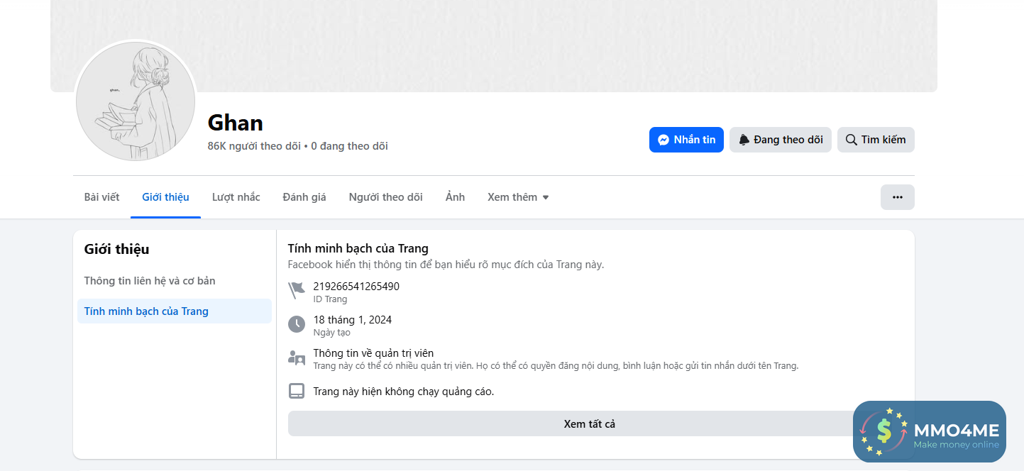This screenshot has height=471, width=1024.
Task: Switch to the Lượt nhắc tab
Action: pyautogui.click(x=236, y=197)
